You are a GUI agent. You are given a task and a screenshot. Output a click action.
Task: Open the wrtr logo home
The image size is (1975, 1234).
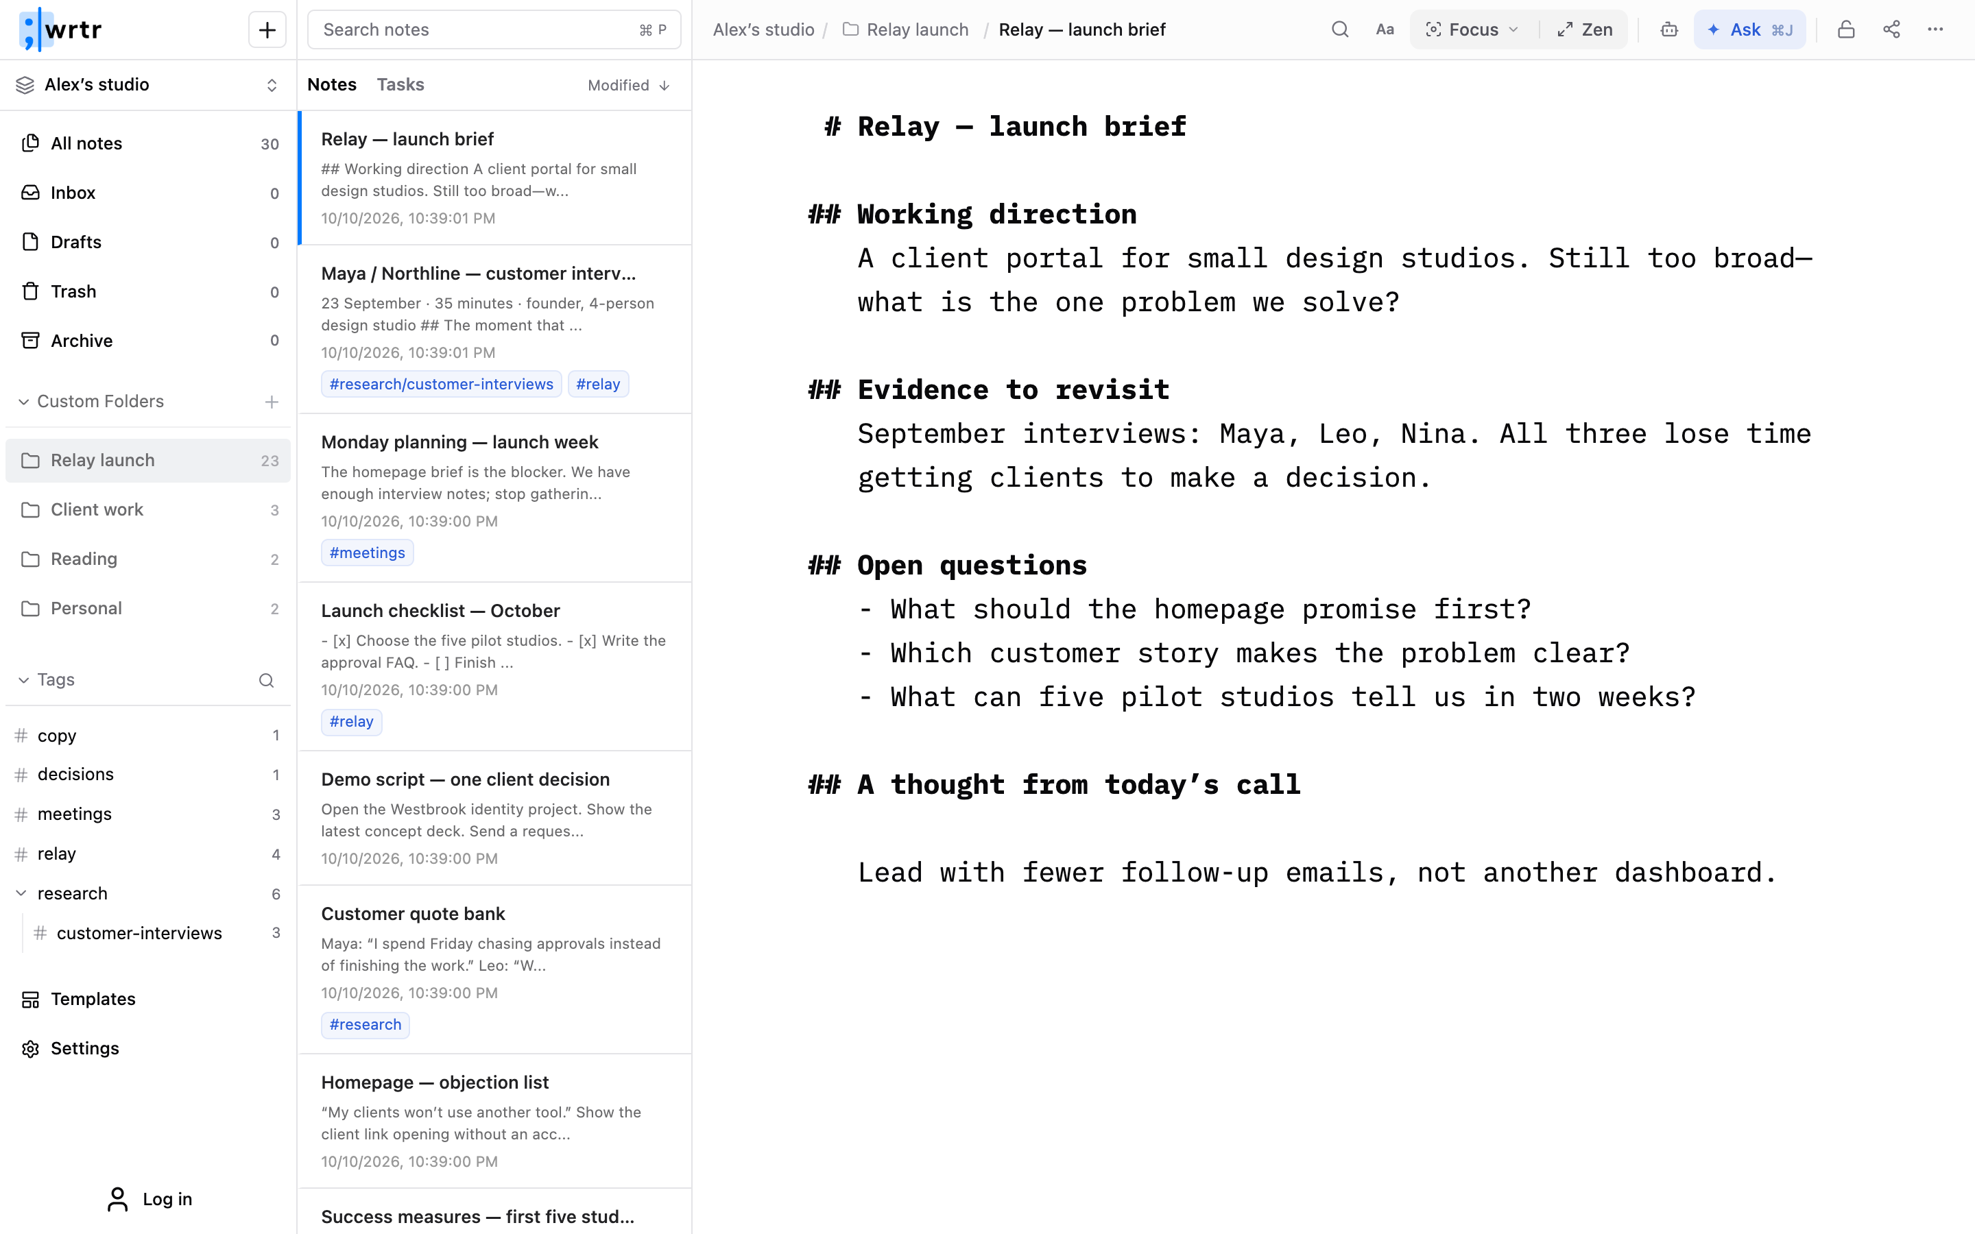point(60,30)
